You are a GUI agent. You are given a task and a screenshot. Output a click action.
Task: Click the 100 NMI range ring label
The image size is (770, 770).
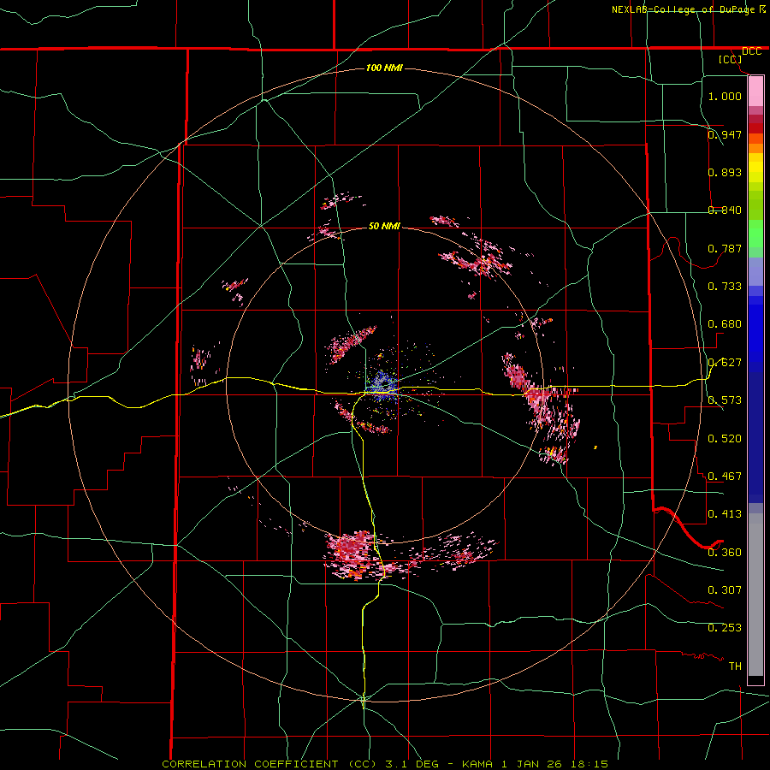click(384, 68)
